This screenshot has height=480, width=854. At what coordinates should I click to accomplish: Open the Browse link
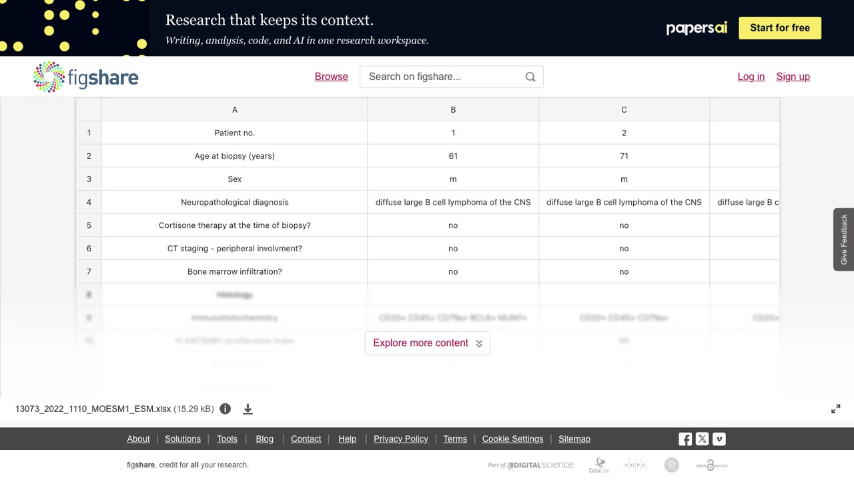(332, 77)
